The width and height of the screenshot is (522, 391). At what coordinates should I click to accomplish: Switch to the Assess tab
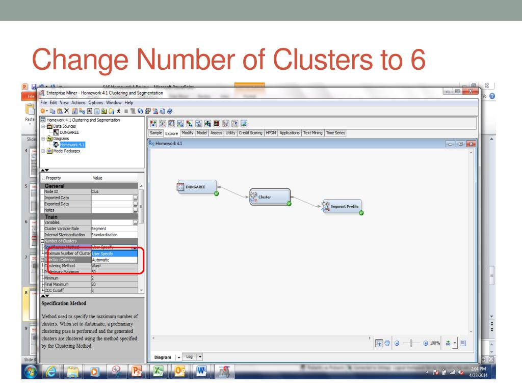click(x=216, y=133)
